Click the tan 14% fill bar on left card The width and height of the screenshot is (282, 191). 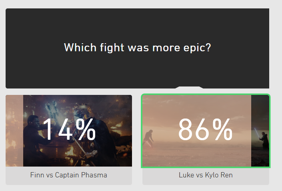point(14,131)
